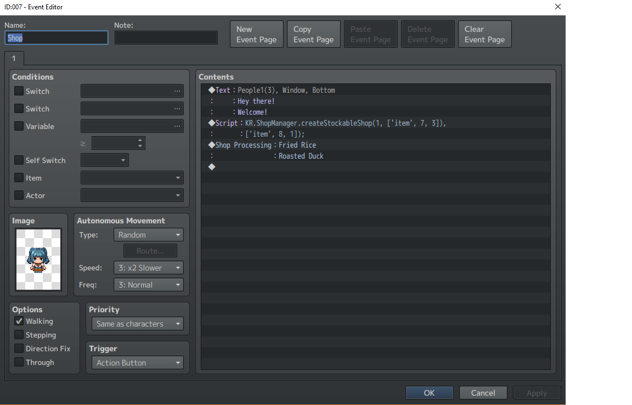632x405 pixels.
Task: Enable the Direction Fix option
Action: point(19,348)
